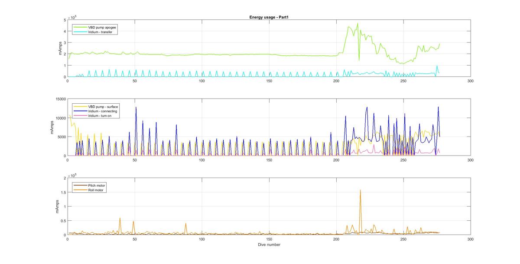The width and height of the screenshot is (520, 264).
Task: Click the middle plot's mAmps axis label
Action: [53, 127]
